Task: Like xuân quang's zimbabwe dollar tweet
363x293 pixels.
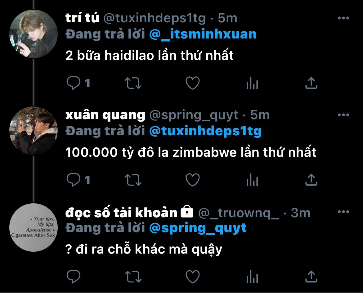Action: [x=193, y=180]
